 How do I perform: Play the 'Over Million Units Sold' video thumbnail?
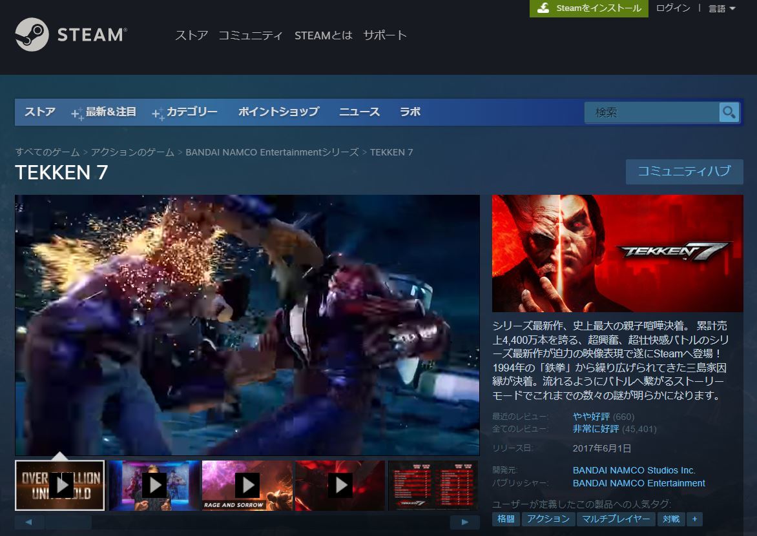[60, 486]
